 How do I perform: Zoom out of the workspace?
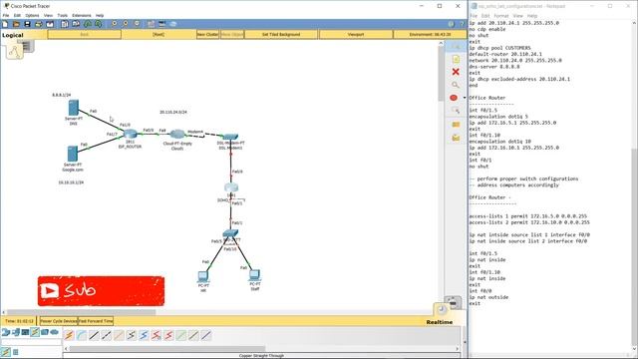click(137, 24)
